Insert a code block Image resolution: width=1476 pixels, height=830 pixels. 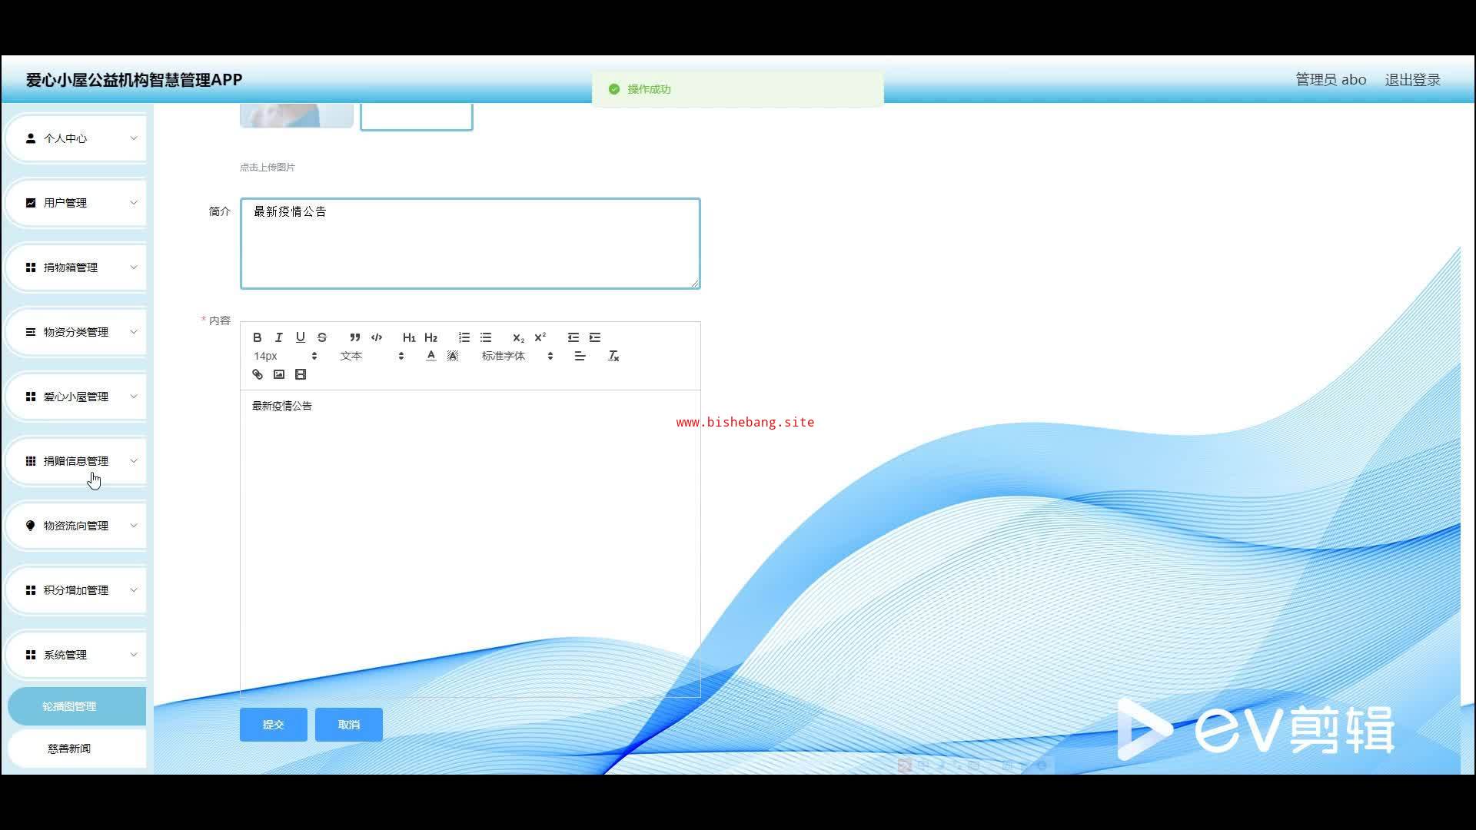[x=377, y=337]
